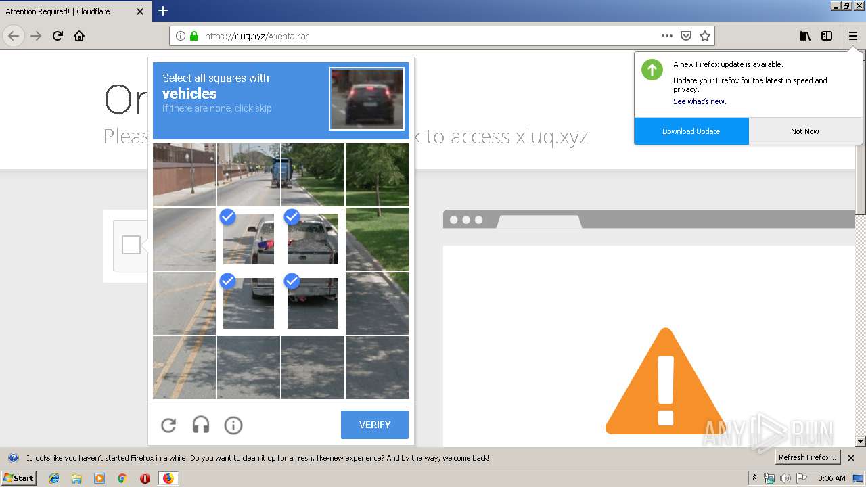Select the tile showing the brick wall

[184, 175]
